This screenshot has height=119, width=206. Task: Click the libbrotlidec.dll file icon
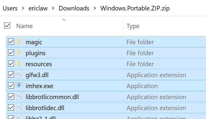coord(19,107)
